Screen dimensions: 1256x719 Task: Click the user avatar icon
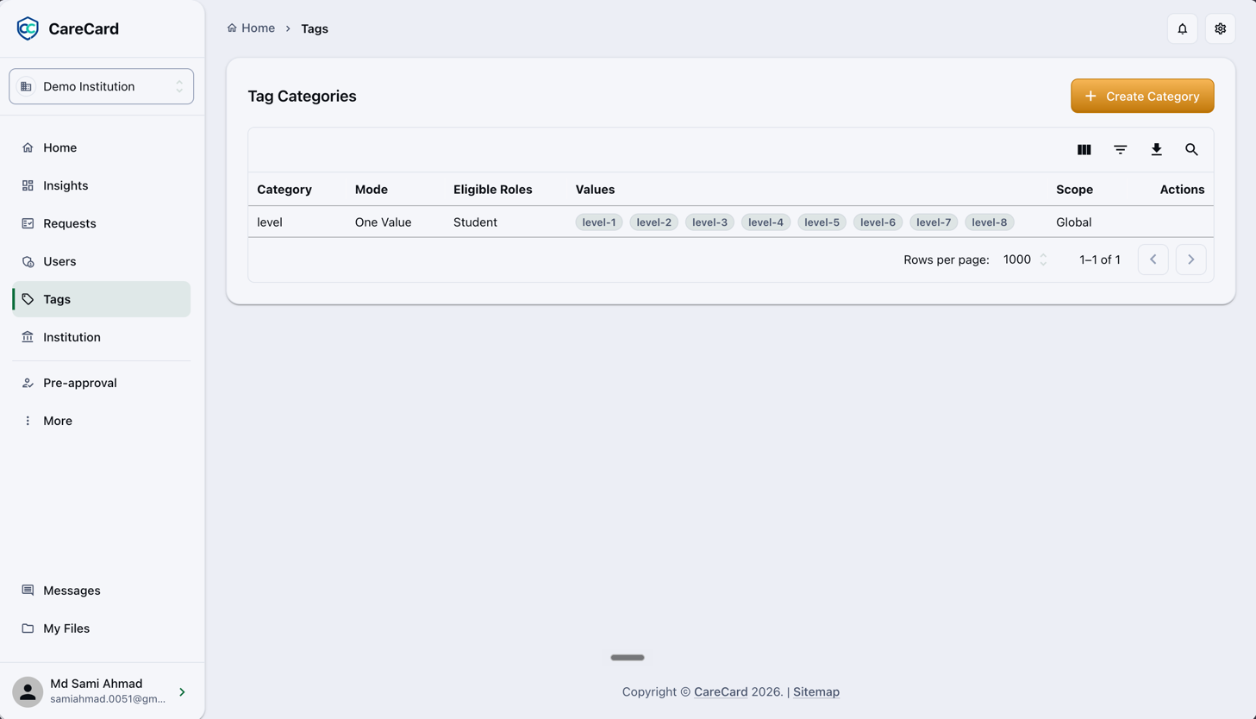pos(28,691)
